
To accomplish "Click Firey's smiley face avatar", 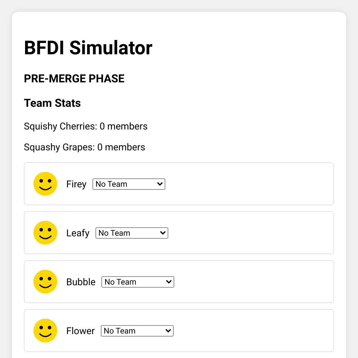I will 45,184.
